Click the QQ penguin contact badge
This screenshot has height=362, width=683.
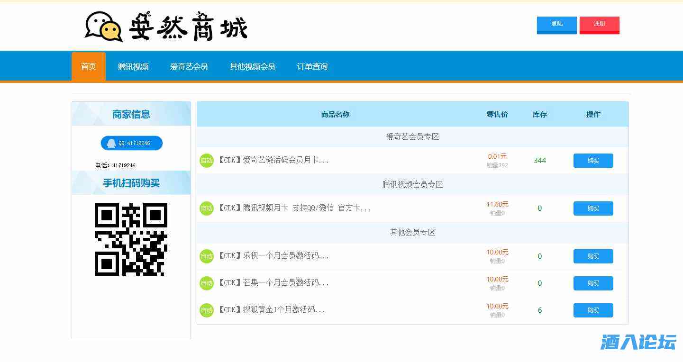[x=131, y=143]
